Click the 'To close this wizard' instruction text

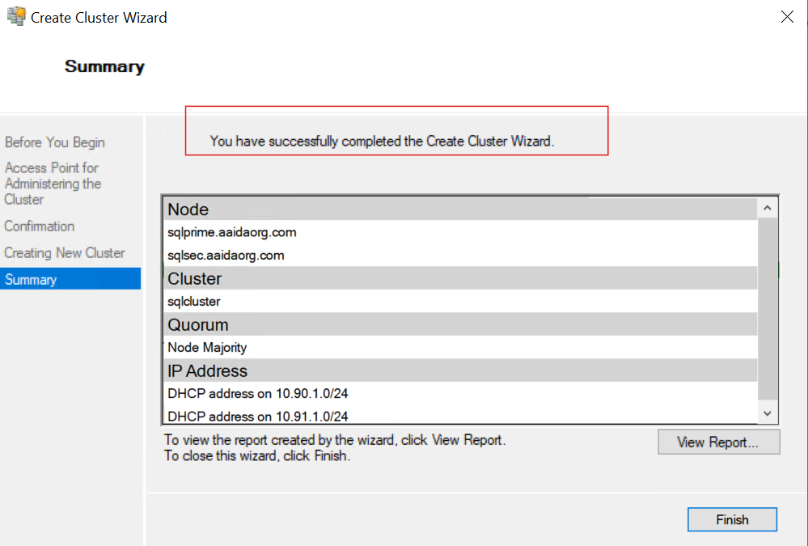(257, 455)
